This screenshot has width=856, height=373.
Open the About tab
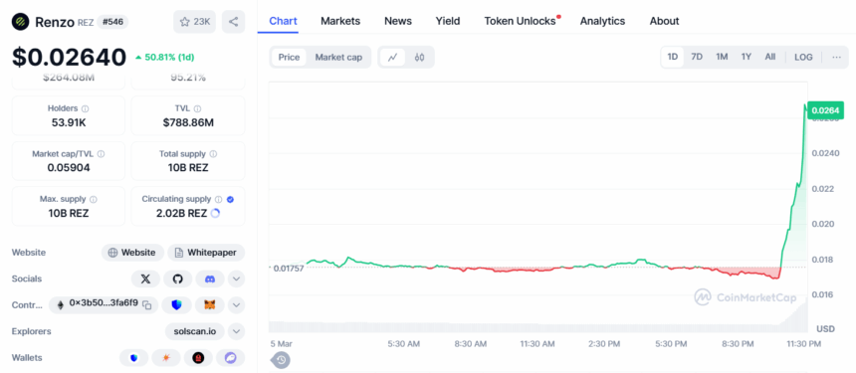(x=664, y=21)
